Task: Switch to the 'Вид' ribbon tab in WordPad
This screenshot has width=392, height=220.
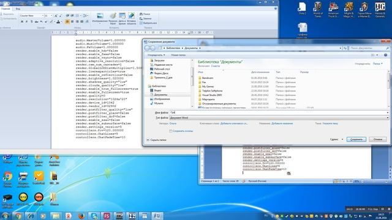Action: coord(18,9)
